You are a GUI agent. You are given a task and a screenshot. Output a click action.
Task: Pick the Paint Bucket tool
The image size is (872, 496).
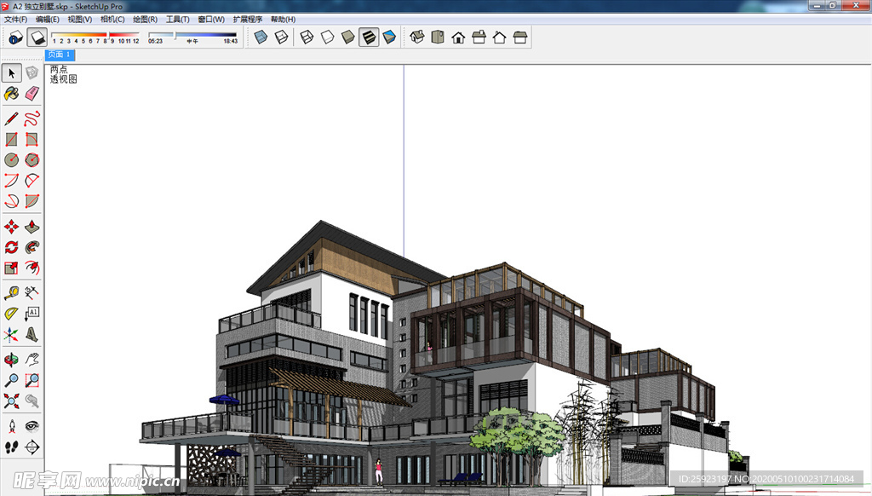click(12, 94)
